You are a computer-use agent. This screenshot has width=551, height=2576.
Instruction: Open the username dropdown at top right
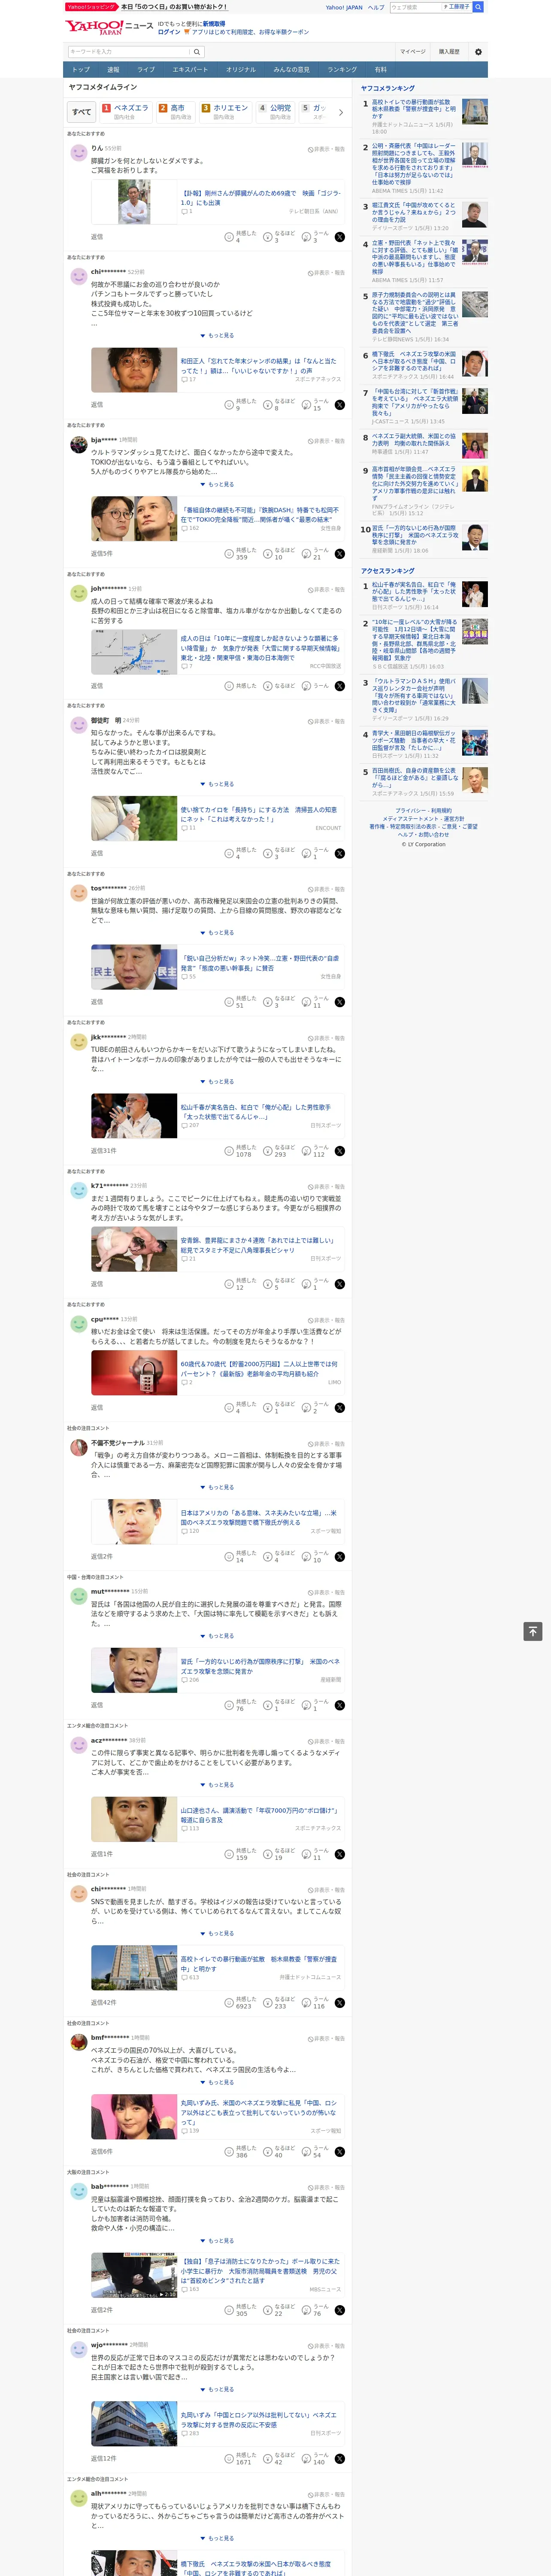click(x=456, y=7)
